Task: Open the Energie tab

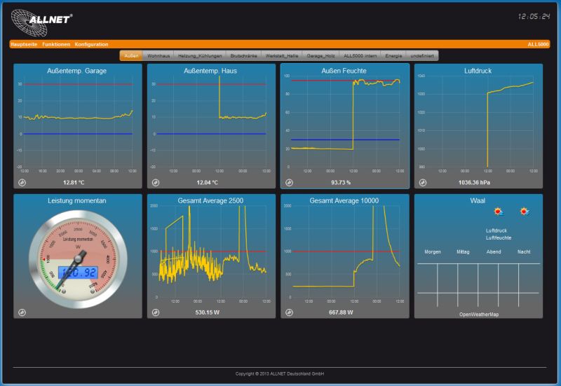Action: 393,55
